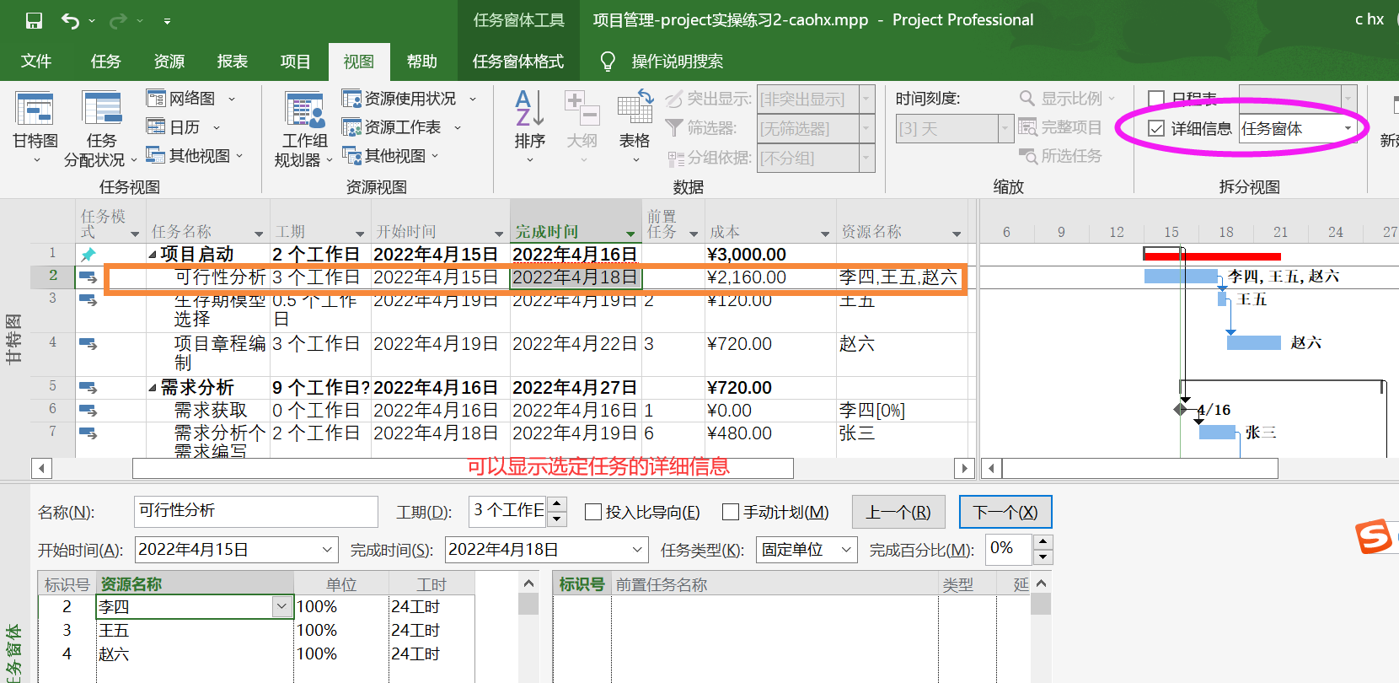Switch to the 项目 (Project) ribbon tab
This screenshot has height=683, width=1399.
[x=296, y=61]
